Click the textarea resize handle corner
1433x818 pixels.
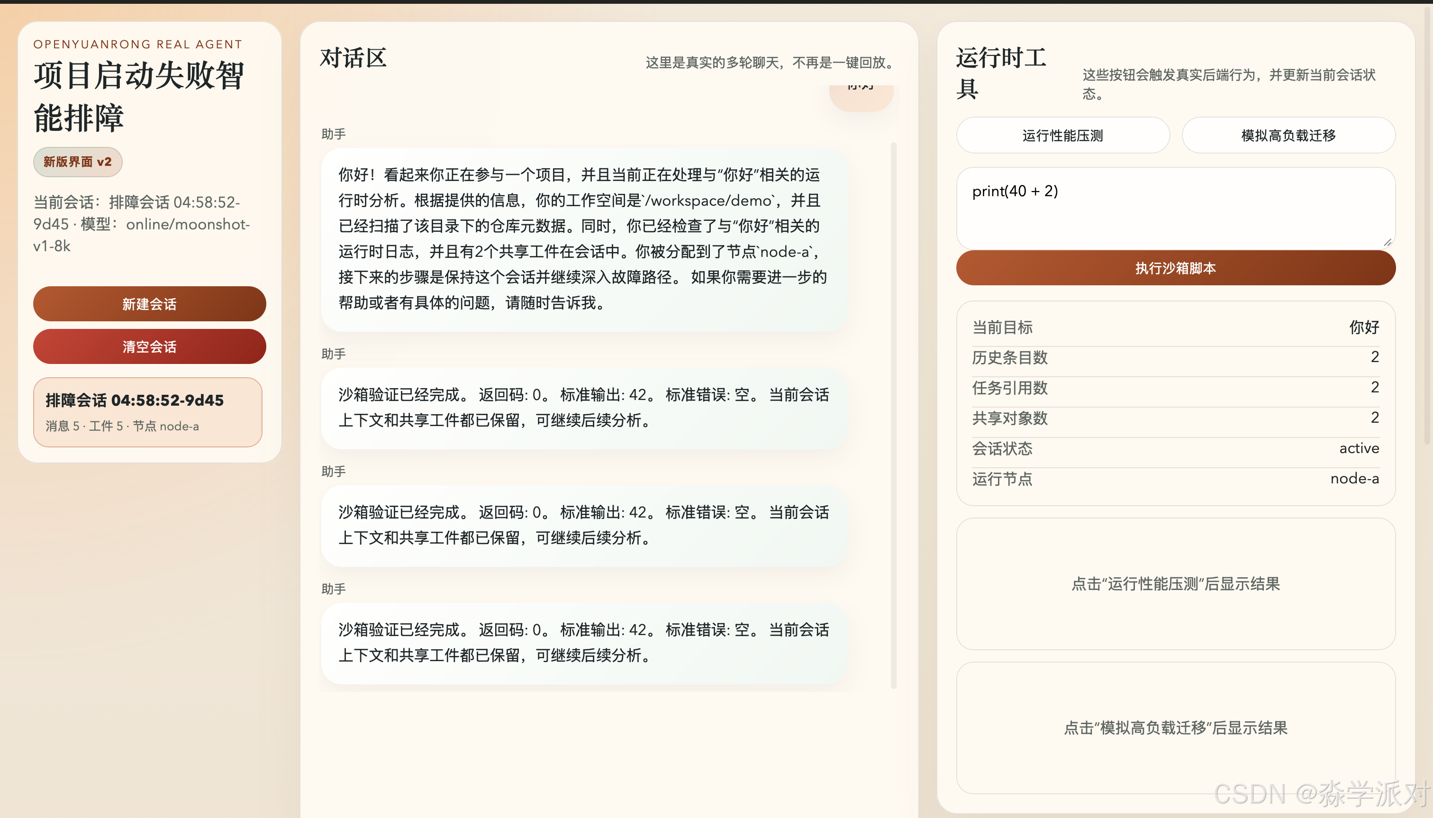tap(1387, 242)
